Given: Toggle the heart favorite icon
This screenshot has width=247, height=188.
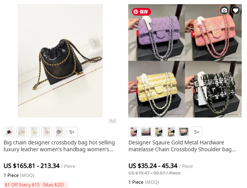Looking at the screenshot, I should point(236,10).
